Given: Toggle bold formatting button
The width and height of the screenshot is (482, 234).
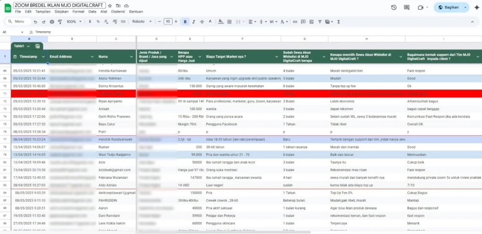Looking at the screenshot, I should pos(186,22).
